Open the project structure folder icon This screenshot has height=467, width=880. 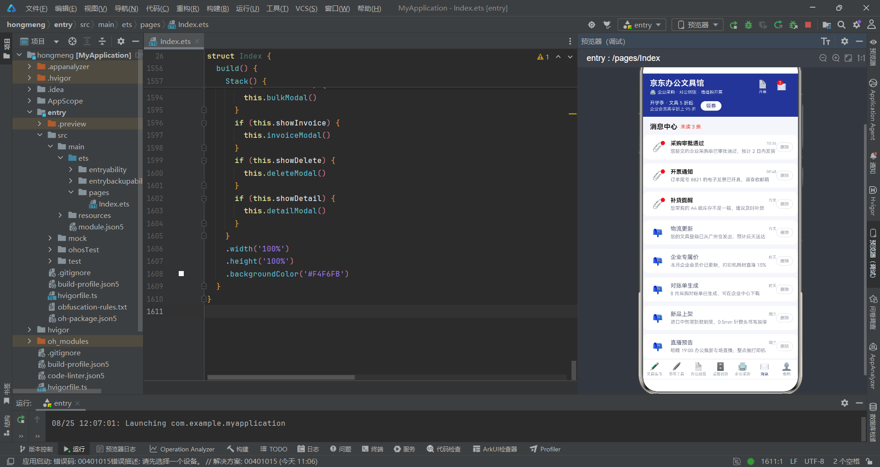point(827,25)
